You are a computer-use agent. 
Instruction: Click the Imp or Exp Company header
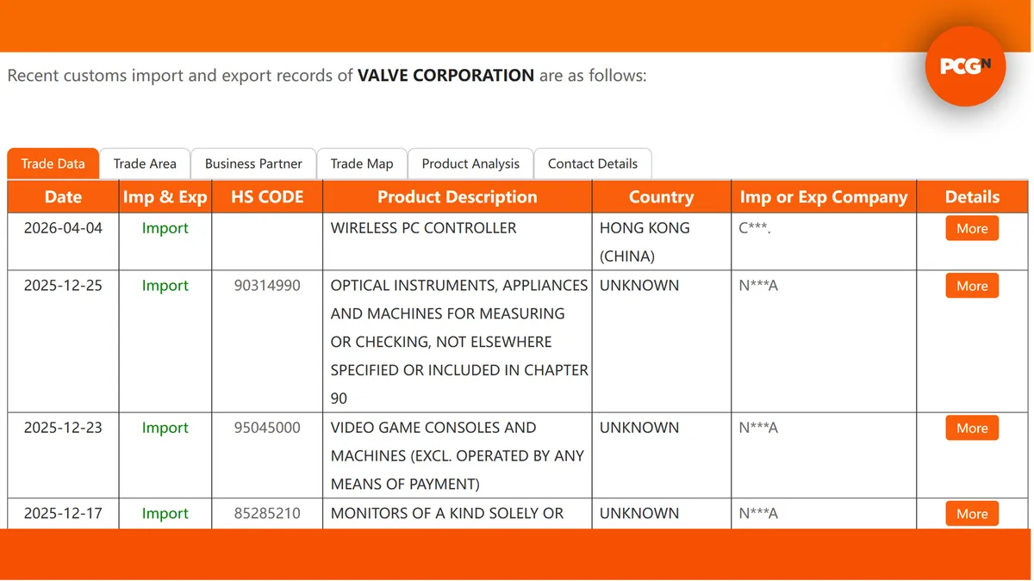pyautogui.click(x=824, y=197)
